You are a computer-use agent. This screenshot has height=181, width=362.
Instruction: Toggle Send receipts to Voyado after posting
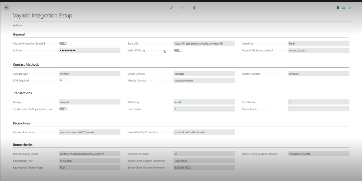[63, 109]
